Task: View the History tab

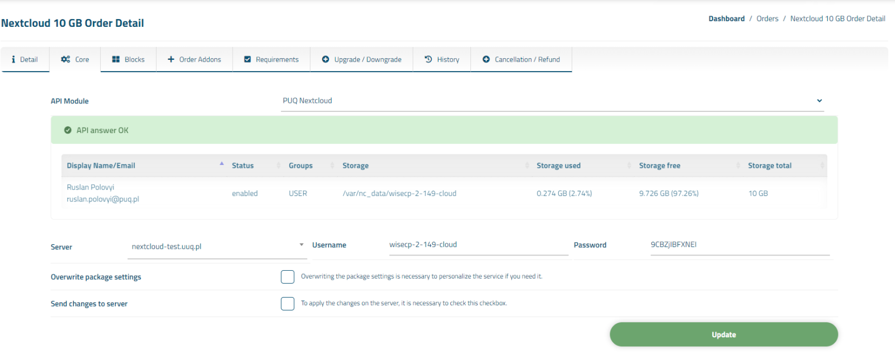Action: pos(442,59)
